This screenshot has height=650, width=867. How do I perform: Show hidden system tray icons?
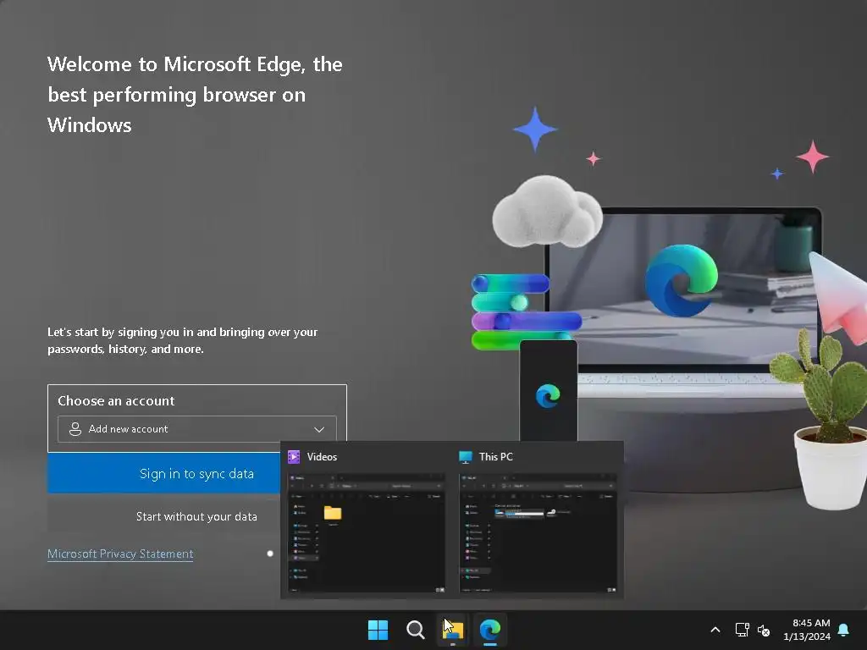pyautogui.click(x=715, y=630)
